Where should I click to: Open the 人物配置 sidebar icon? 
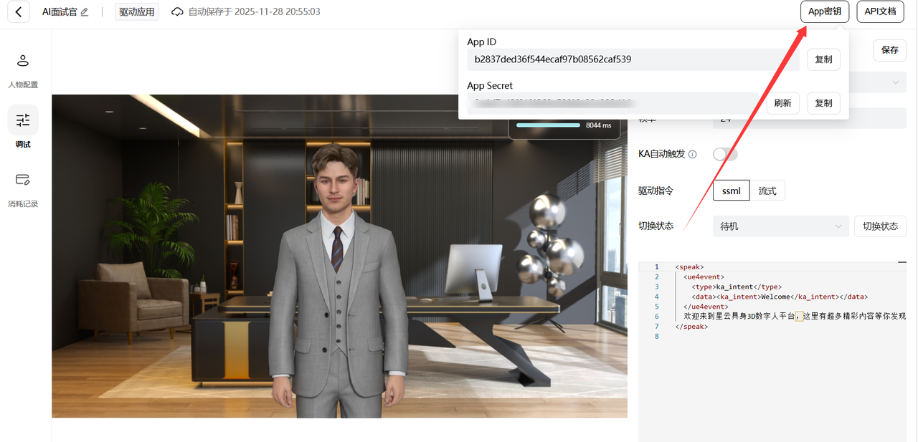point(23,61)
